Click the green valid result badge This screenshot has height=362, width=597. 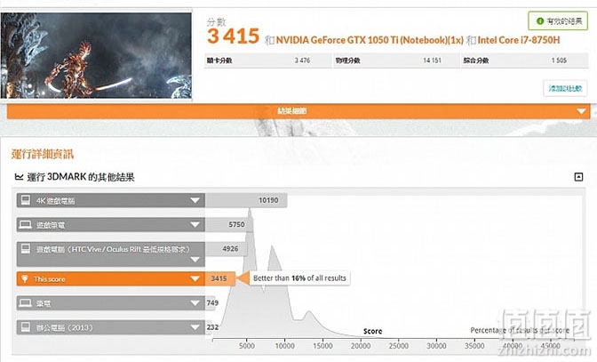(558, 21)
